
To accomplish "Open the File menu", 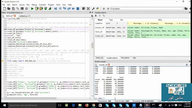I will (4, 5).
